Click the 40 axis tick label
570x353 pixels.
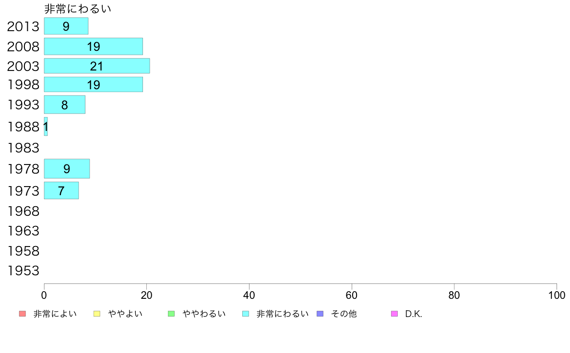[x=249, y=295]
